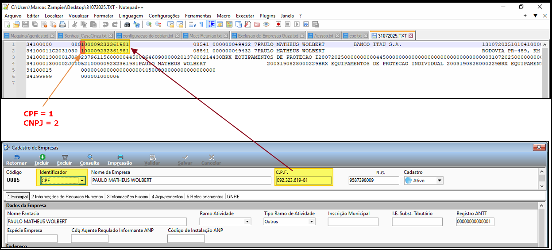The image size is (552, 250).
Task: Click the Play macro icon
Action: click(x=297, y=24)
